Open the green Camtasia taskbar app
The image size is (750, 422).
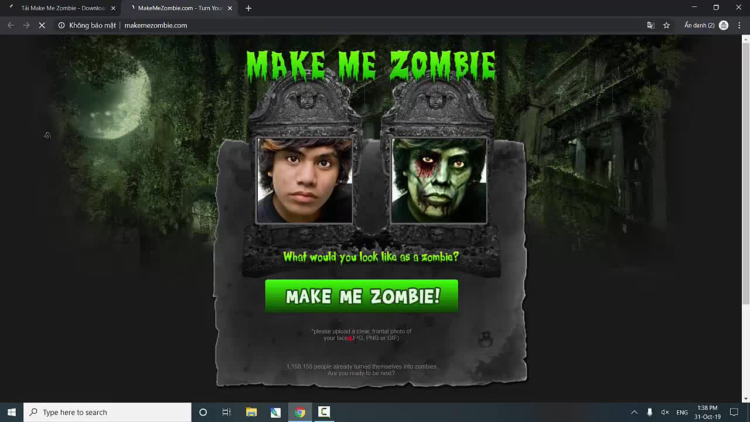pyautogui.click(x=323, y=412)
